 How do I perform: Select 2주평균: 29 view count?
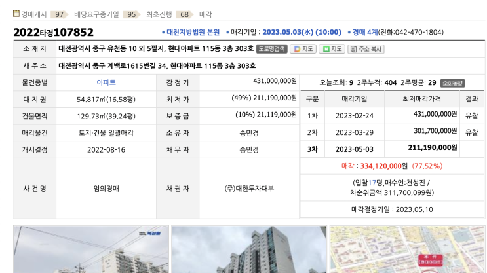coord(418,83)
